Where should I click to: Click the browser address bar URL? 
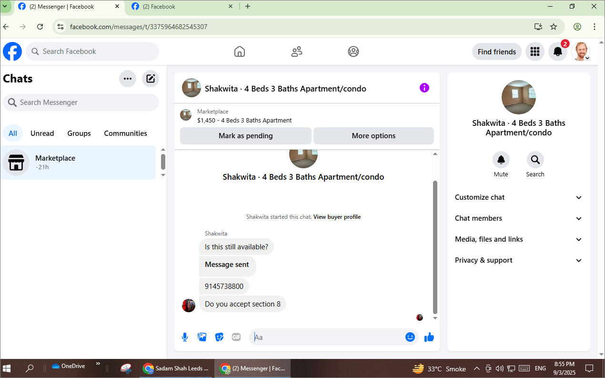(x=139, y=27)
